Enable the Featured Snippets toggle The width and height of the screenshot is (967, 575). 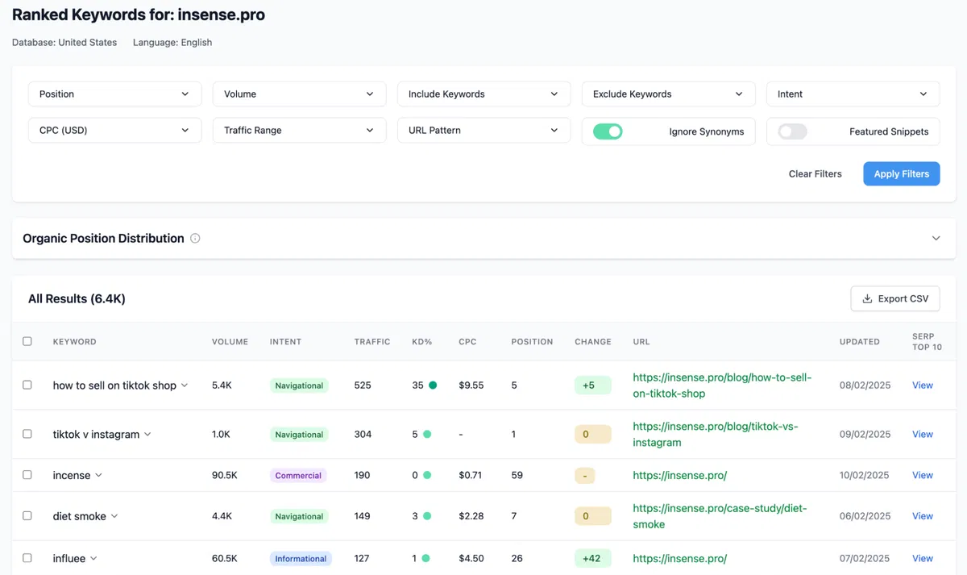point(792,130)
